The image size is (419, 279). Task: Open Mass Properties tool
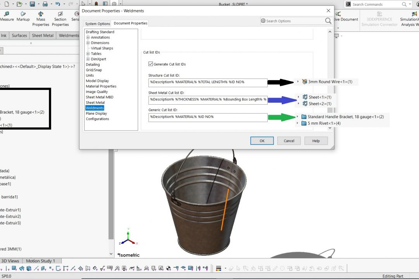(41, 19)
